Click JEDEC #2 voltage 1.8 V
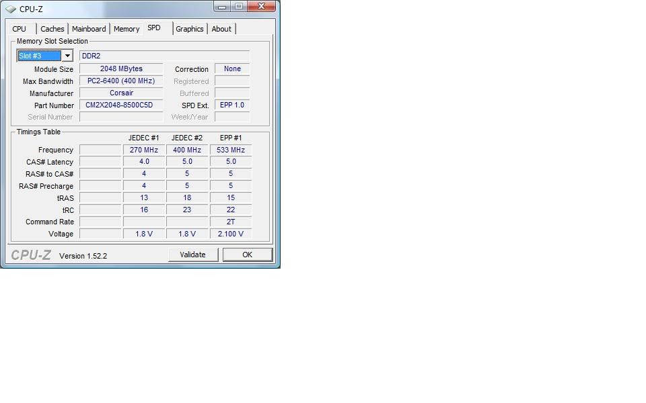 pyautogui.click(x=187, y=234)
